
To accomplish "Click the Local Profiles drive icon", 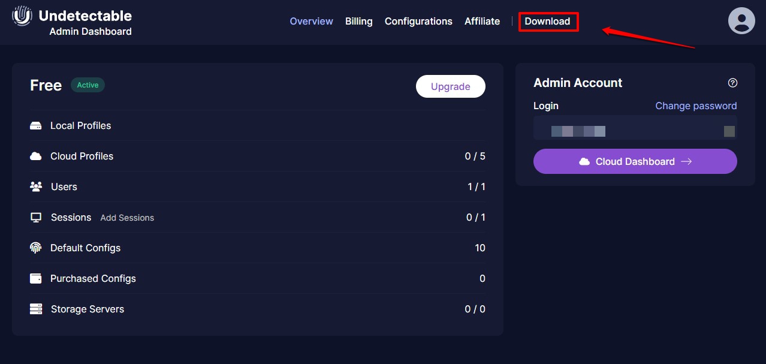I will coord(36,126).
